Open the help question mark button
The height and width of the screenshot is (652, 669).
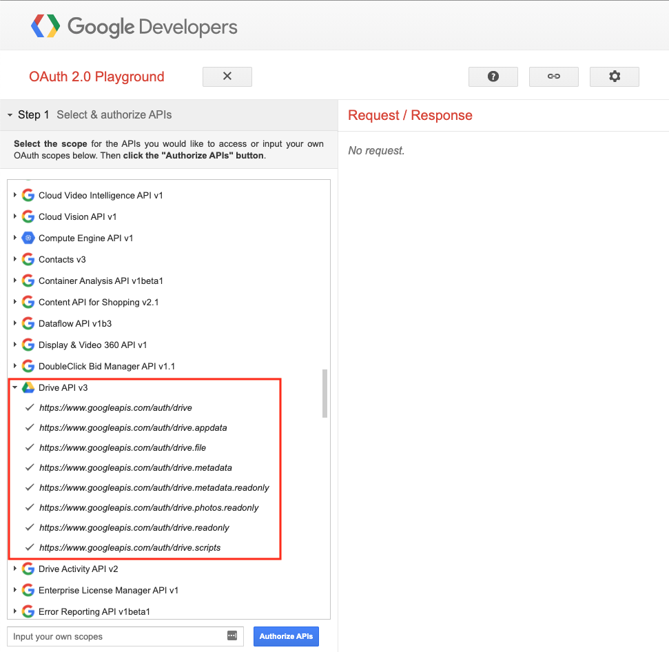click(x=493, y=77)
